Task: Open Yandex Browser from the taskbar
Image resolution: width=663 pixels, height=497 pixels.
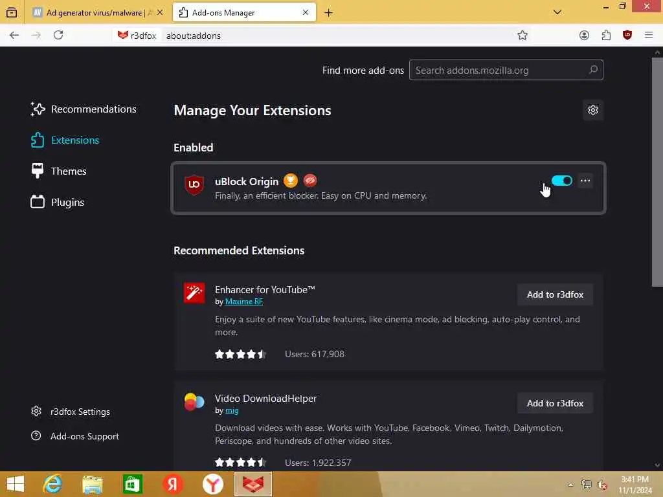Action: click(212, 484)
